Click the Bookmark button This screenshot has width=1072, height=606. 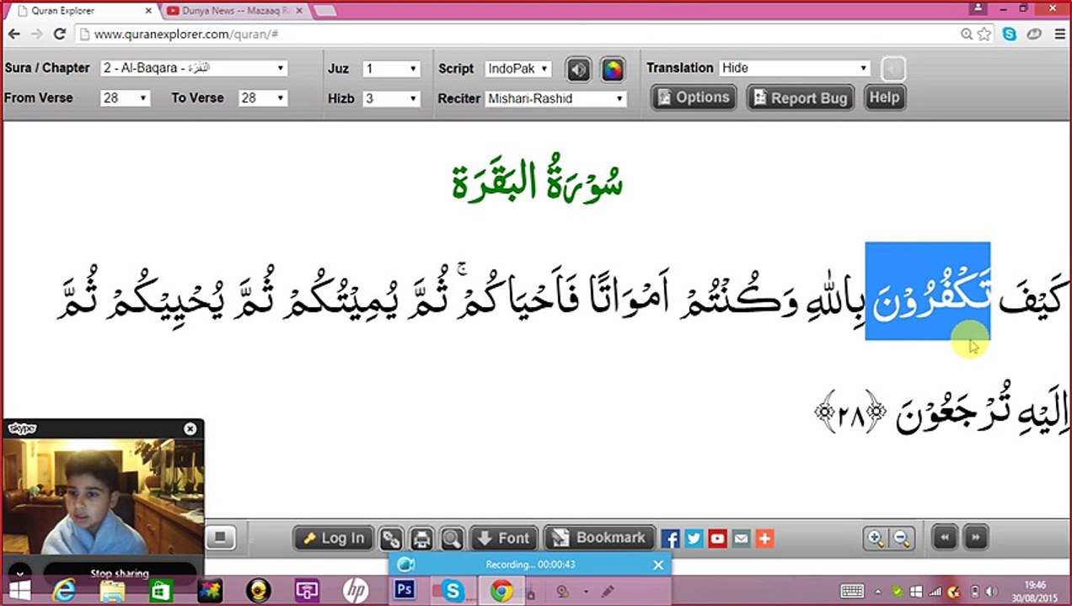(600, 538)
